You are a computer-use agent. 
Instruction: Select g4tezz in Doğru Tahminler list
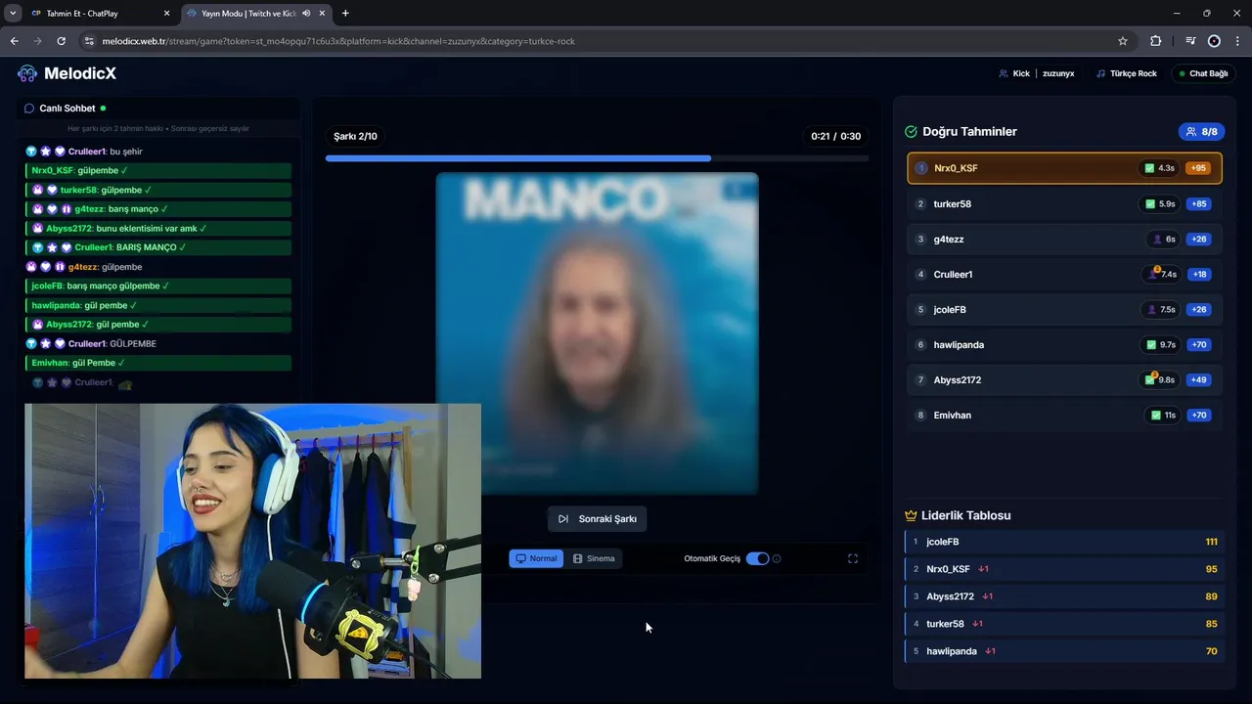1064,239
